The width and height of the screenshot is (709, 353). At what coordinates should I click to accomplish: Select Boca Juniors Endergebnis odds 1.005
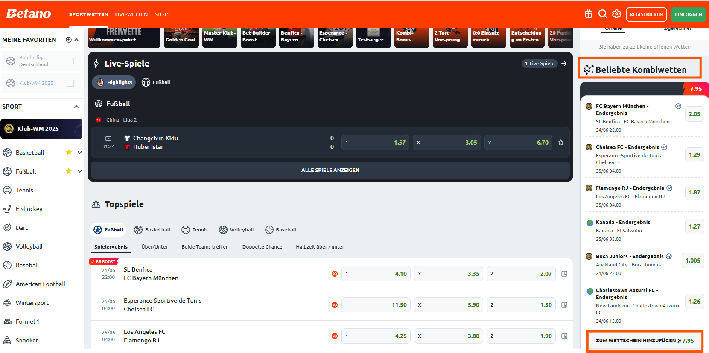pyautogui.click(x=693, y=260)
